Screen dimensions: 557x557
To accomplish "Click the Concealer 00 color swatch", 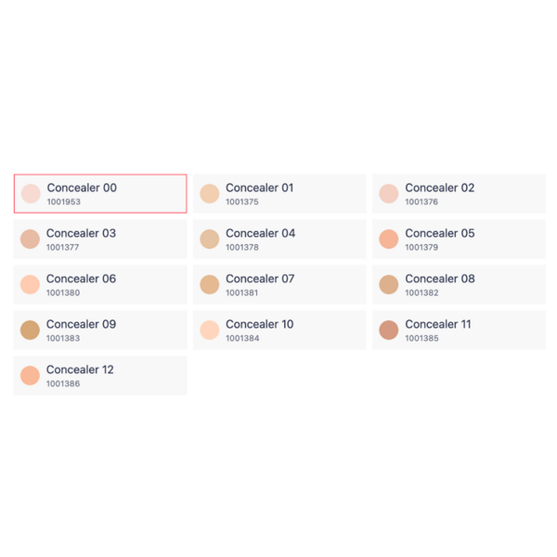I will click(x=30, y=193).
